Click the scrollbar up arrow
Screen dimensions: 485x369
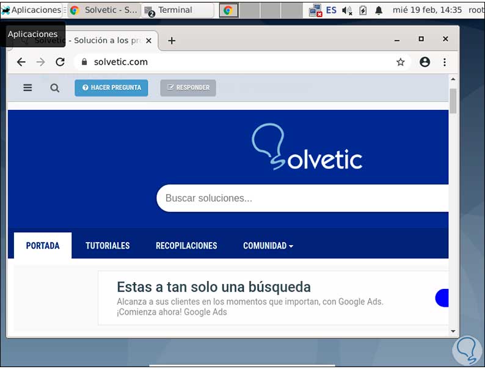[453, 79]
